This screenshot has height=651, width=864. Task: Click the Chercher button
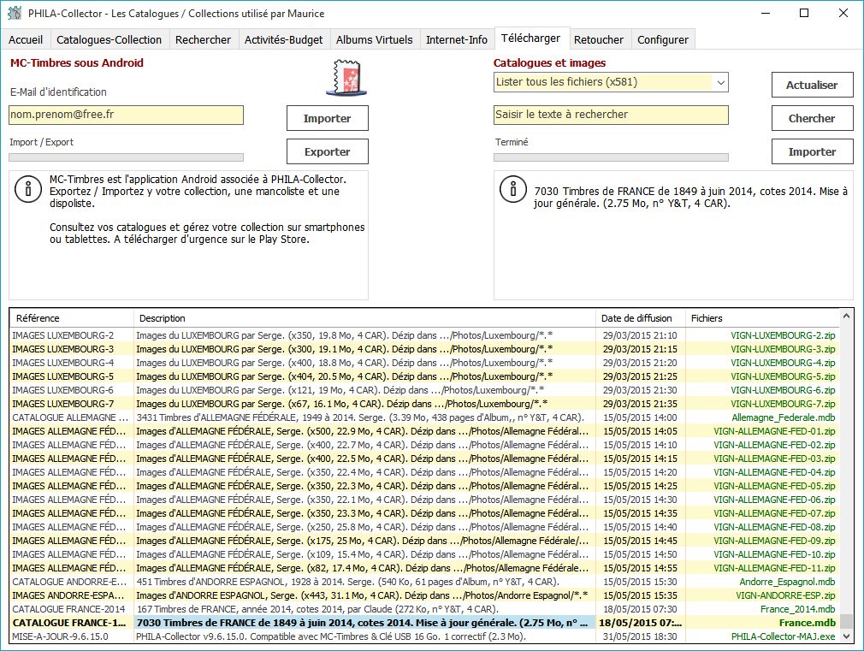(x=812, y=118)
